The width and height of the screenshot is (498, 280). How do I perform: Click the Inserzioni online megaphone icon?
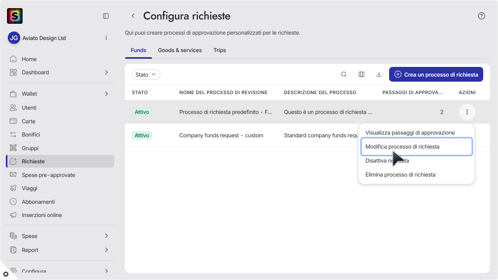(13, 215)
